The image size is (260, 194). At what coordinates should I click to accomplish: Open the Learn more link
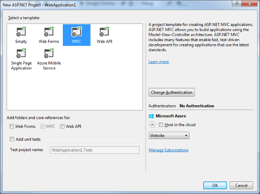pos(159,62)
